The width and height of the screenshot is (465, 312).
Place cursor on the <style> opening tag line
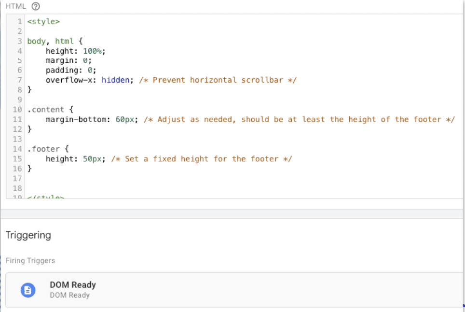(x=43, y=22)
